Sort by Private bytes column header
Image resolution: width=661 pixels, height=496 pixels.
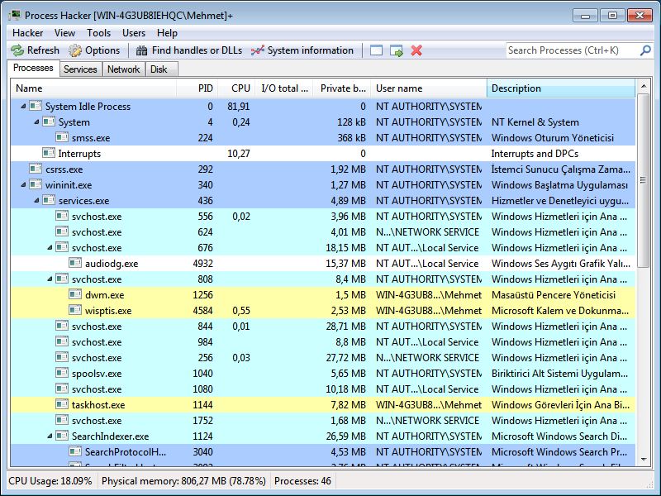pyautogui.click(x=342, y=88)
